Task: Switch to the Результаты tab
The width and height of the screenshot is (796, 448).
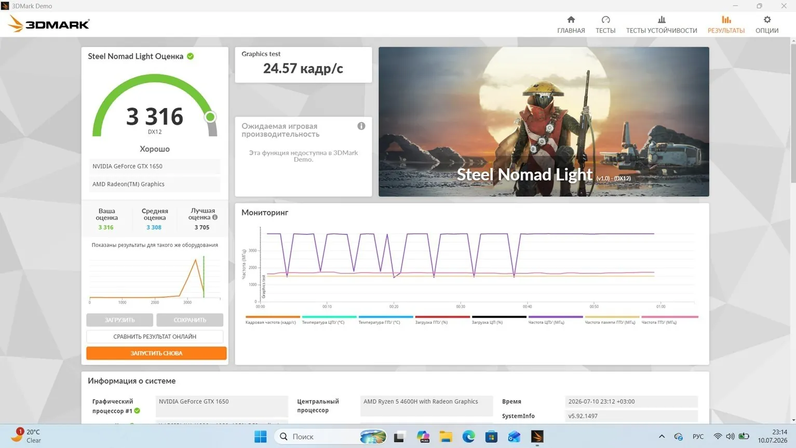Action: (726, 24)
